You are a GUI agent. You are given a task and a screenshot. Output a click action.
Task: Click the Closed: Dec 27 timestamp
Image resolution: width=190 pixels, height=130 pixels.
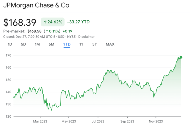click(29, 37)
